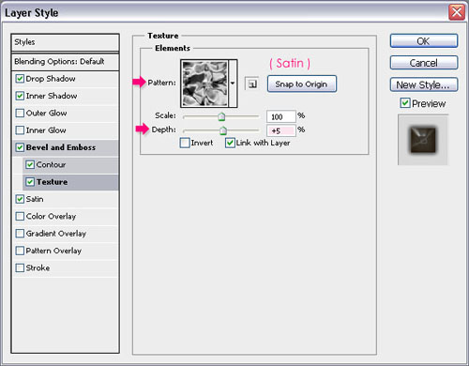Click the Scale percentage input field
This screenshot has width=469, height=366.
coord(281,116)
